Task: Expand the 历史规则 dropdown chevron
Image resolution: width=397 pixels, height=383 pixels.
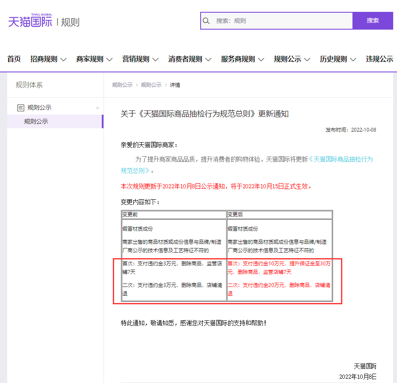Action: 353,60
